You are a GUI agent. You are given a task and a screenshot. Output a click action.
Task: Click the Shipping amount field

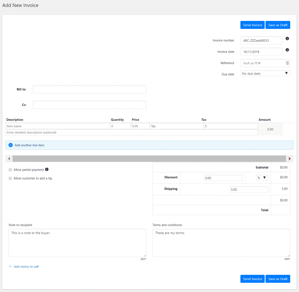pos(248,189)
